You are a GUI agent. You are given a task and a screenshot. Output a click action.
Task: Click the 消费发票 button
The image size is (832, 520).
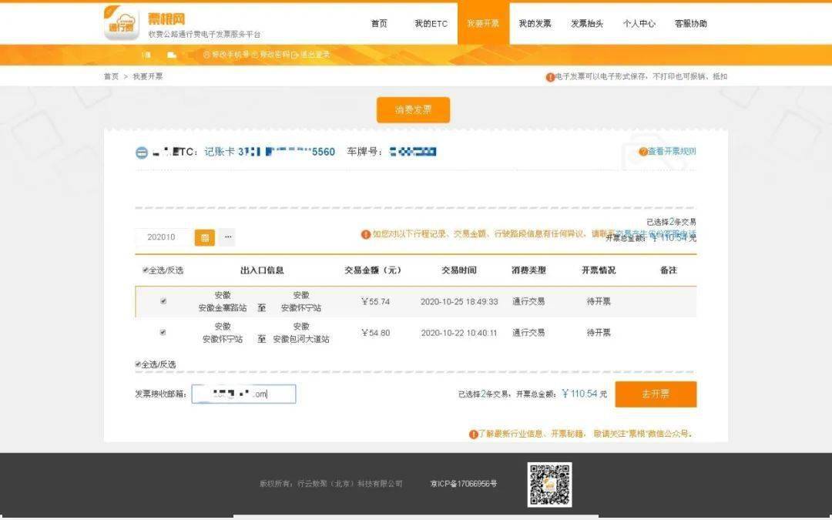click(x=414, y=110)
